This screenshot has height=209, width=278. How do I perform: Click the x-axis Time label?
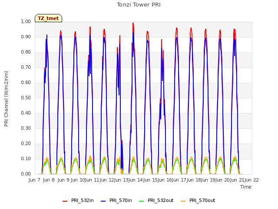(x=245, y=187)
